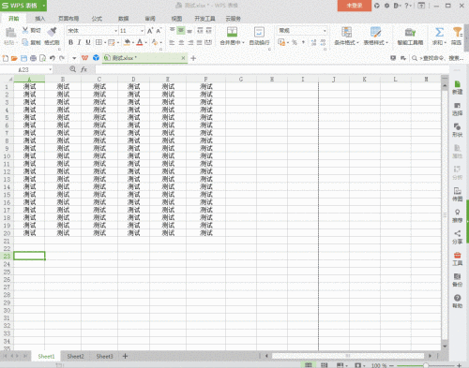
Task: Click the zoom slider handle
Action: tap(426, 365)
